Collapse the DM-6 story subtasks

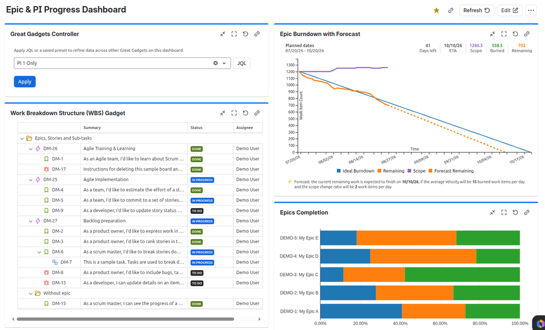tap(39, 252)
